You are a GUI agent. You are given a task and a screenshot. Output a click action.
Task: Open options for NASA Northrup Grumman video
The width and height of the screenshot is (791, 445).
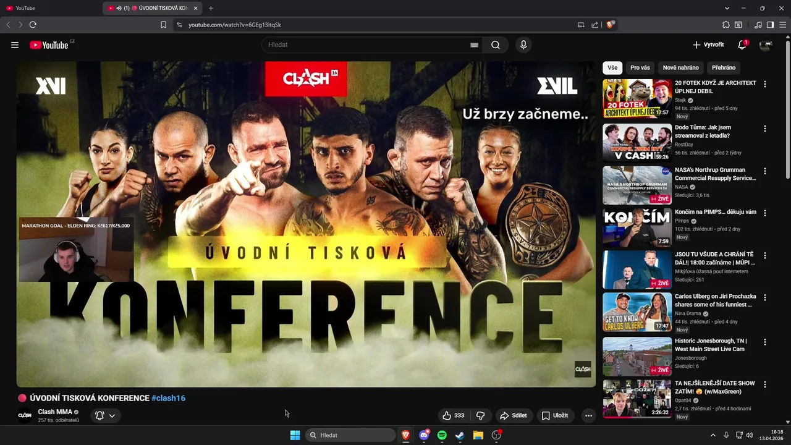765,171
